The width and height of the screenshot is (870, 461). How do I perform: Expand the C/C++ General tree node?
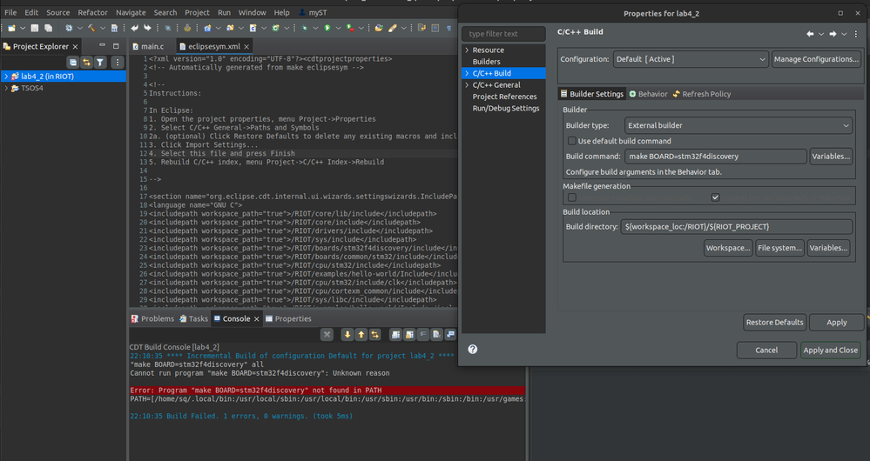pos(467,85)
